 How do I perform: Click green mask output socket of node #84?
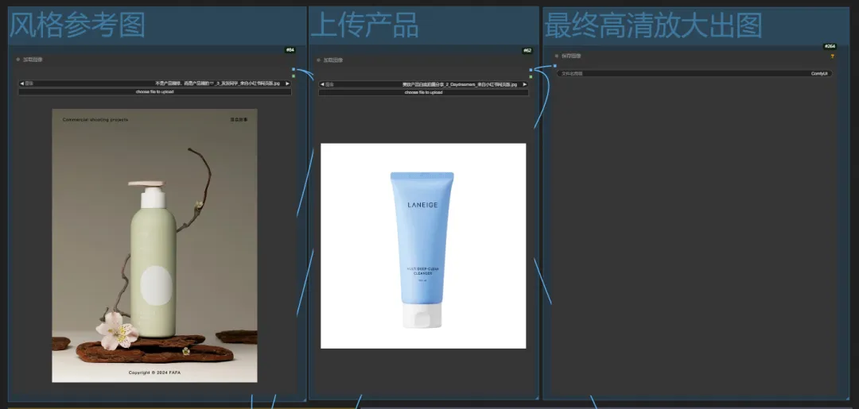click(x=293, y=76)
